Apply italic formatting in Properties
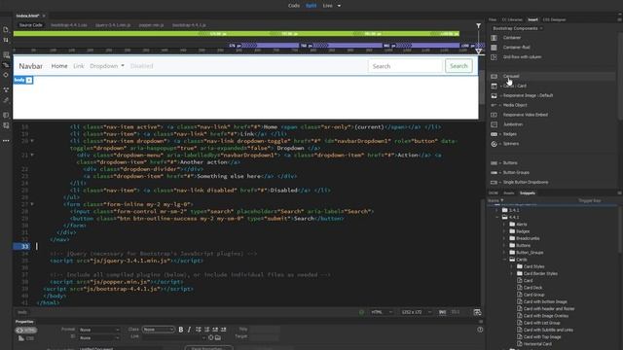The width and height of the screenshot is (623, 350). [x=189, y=330]
